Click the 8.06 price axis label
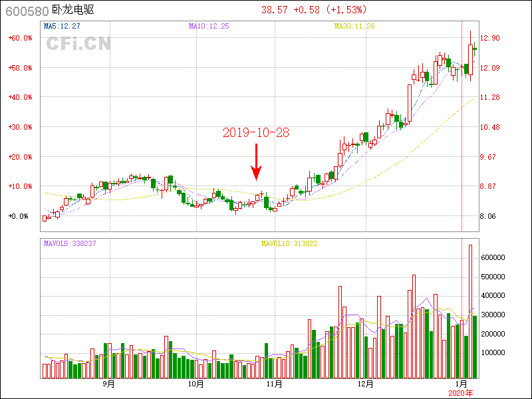The height and width of the screenshot is (399, 532). (488, 216)
